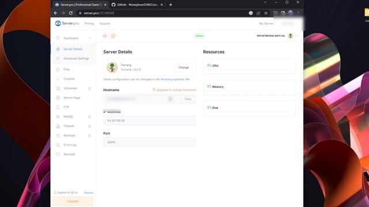This screenshot has width=369, height=207.
Task: Click the FTP upload icon
Action: tap(58, 107)
